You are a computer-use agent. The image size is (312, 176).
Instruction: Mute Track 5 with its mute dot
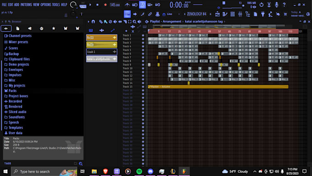pyautogui.click(x=143, y=50)
